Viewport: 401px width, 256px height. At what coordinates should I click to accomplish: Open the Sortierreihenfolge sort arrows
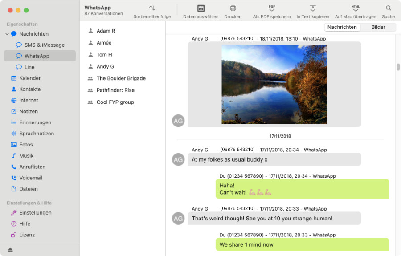tap(152, 8)
